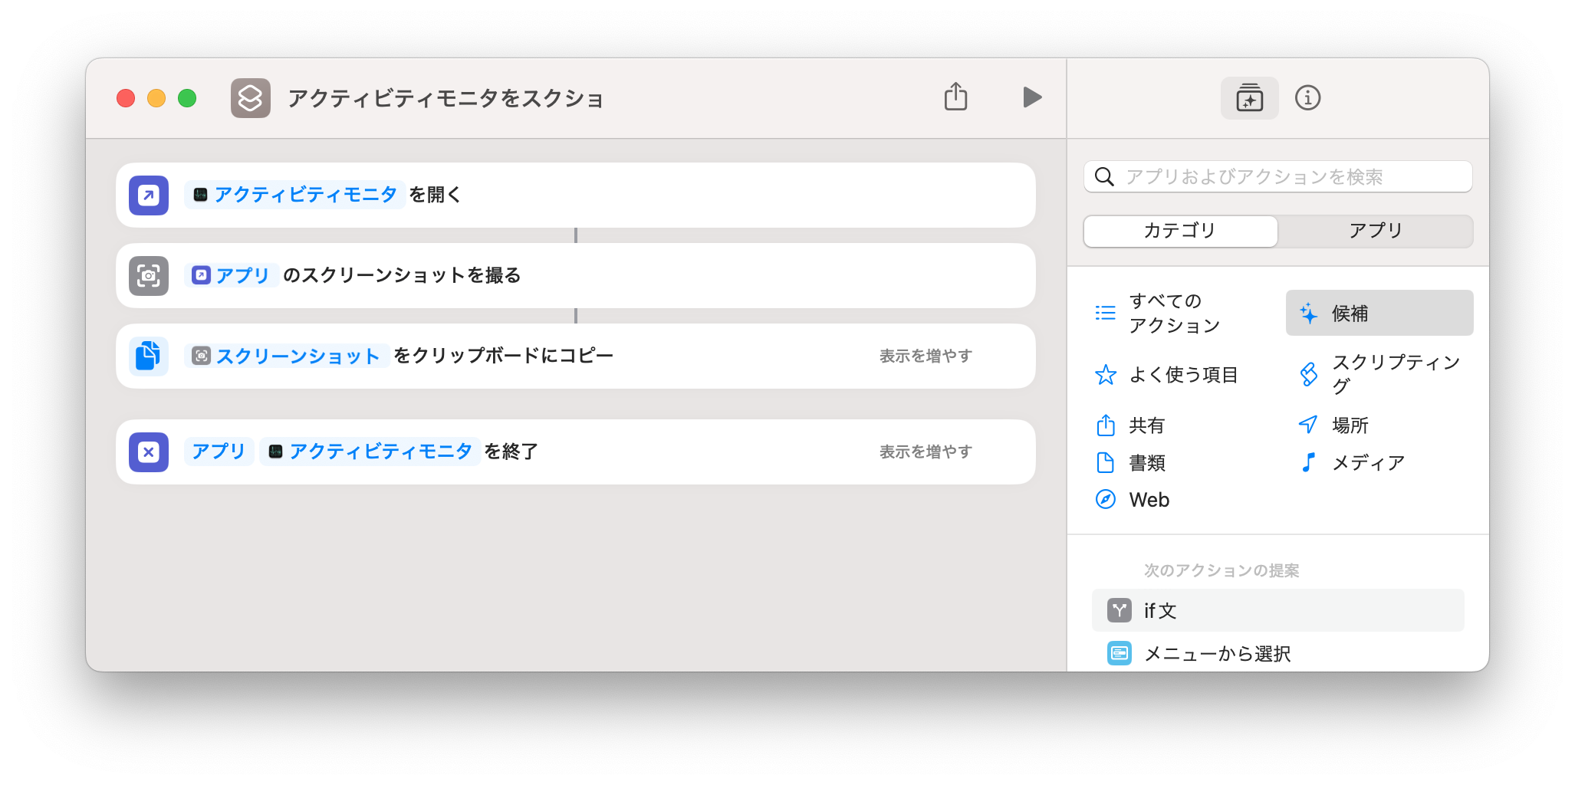Open 候補 suggestions category
Image resolution: width=1575 pixels, height=785 pixels.
1379,313
